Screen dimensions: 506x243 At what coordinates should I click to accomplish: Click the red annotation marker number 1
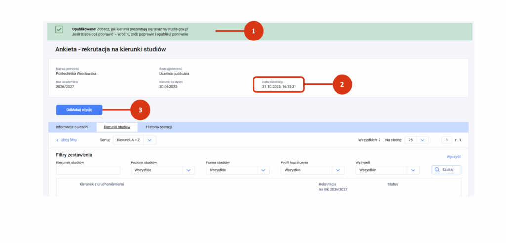(254, 31)
